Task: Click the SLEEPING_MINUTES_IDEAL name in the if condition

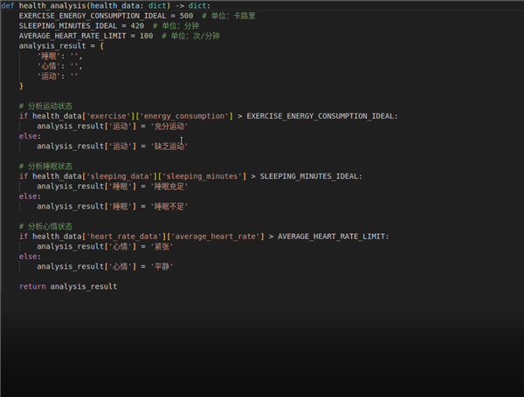Action: 309,176
